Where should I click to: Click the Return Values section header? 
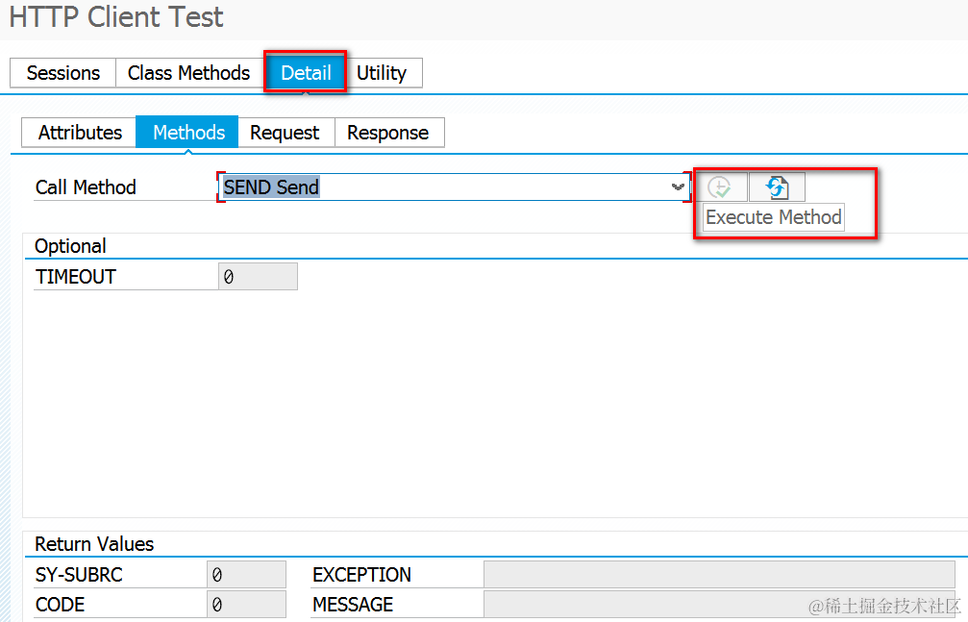coord(94,544)
